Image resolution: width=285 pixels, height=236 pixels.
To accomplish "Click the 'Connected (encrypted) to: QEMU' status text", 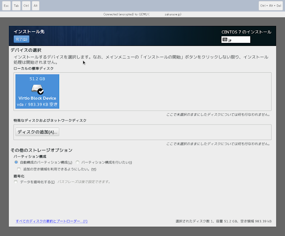I will (x=142, y=14).
